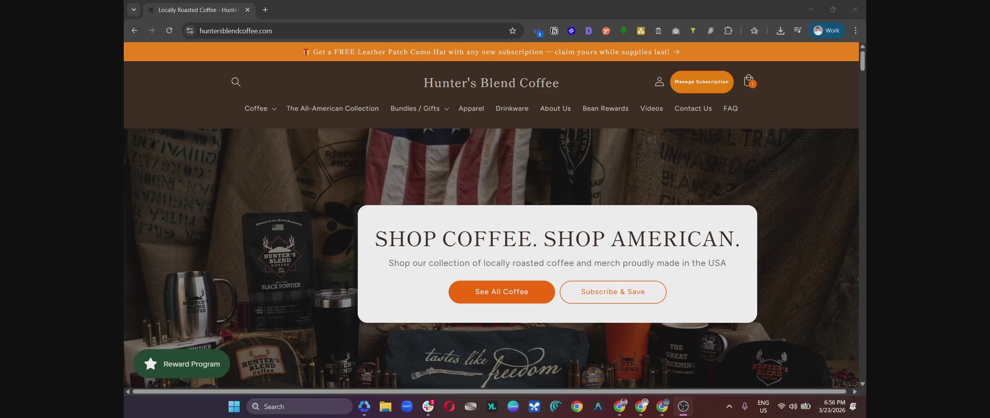Screen dimensions: 990x418
Task: Show hidden system tray icons chevron
Action: pos(729,406)
